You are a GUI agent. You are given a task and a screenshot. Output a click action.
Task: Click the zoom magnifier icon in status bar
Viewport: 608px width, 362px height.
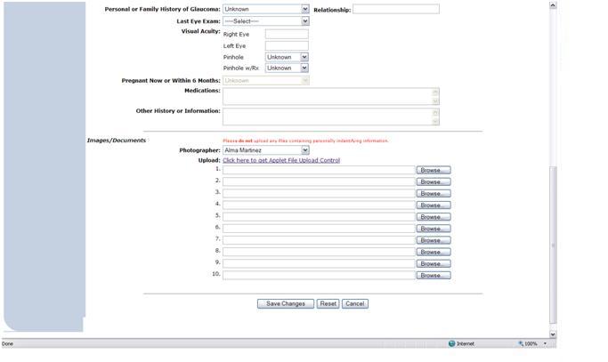pos(521,343)
